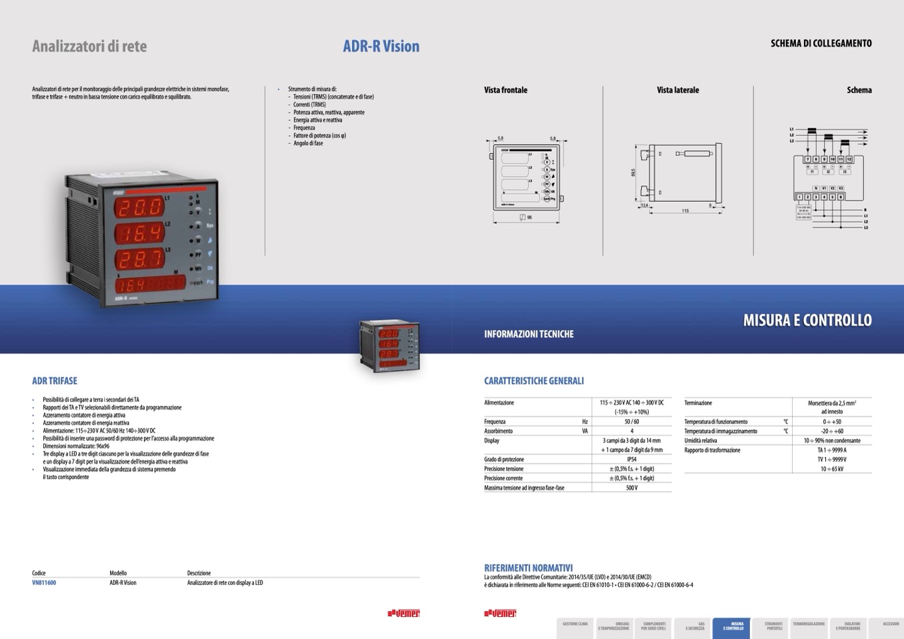Click the L1 red LED display reading 20.0
904x639 pixels.
click(x=140, y=207)
